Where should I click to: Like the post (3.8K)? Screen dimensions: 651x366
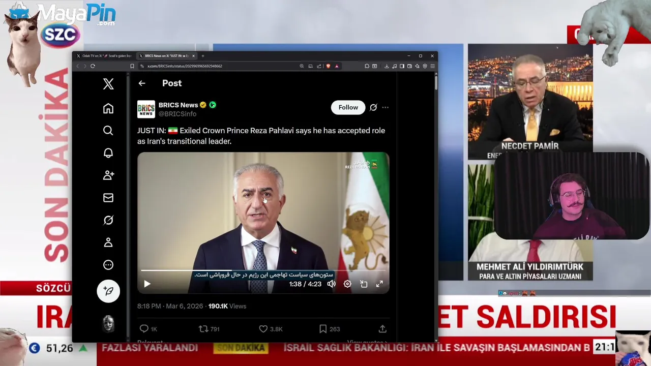tap(271, 329)
